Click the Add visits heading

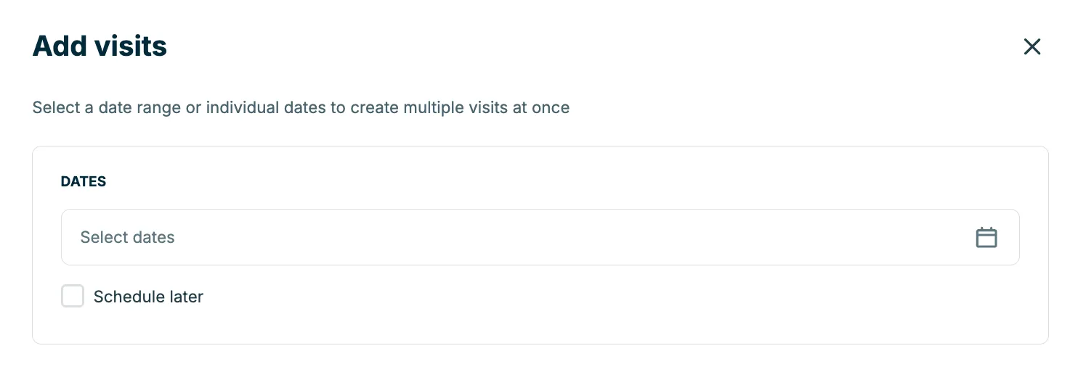(x=100, y=46)
